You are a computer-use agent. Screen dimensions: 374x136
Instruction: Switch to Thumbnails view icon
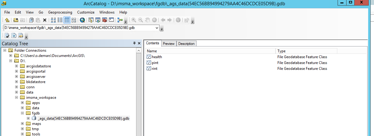pos(74,20)
